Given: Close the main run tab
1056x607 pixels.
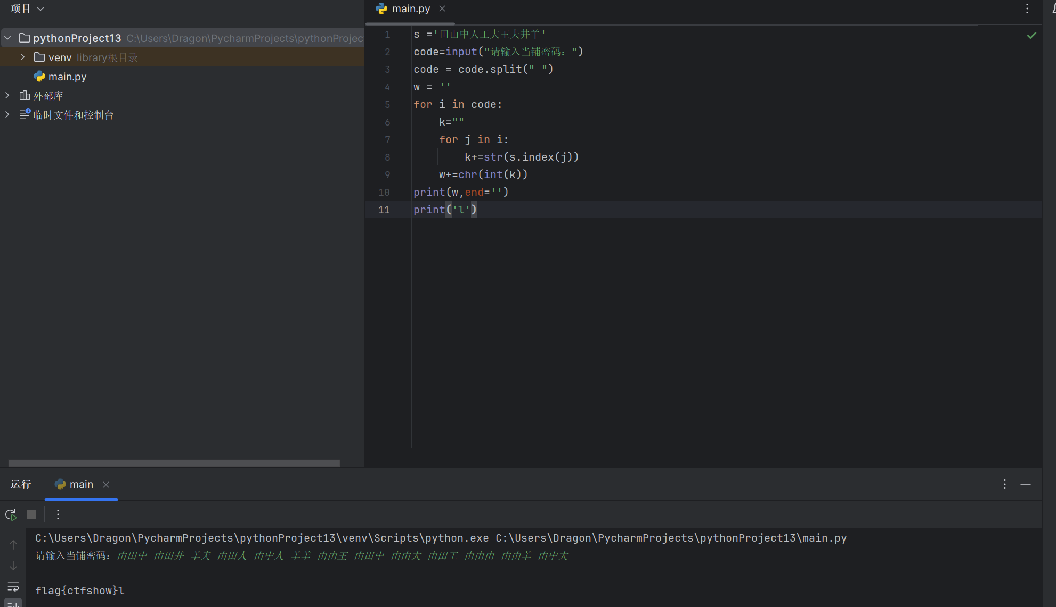Looking at the screenshot, I should tap(106, 484).
